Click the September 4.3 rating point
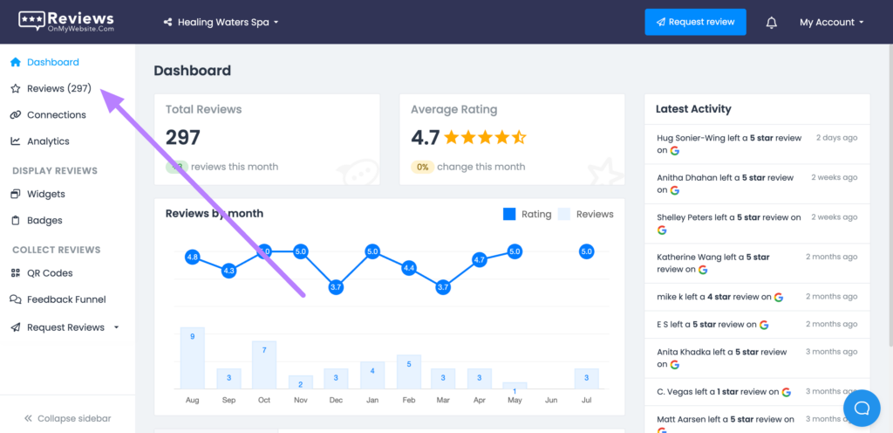 click(228, 271)
